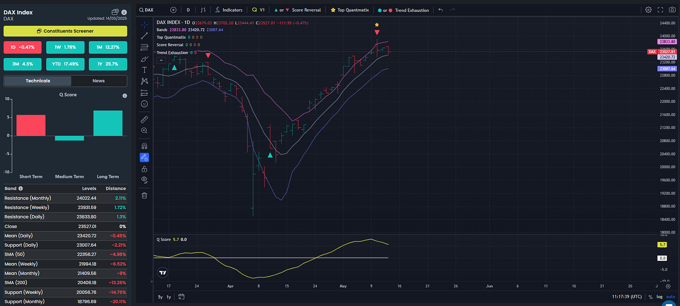Image resolution: width=680 pixels, height=306 pixels.
Task: Click the yellow star Top Quantmatix marker
Action: 377,24
